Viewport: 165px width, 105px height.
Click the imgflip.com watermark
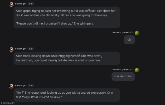click(x=8, y=103)
